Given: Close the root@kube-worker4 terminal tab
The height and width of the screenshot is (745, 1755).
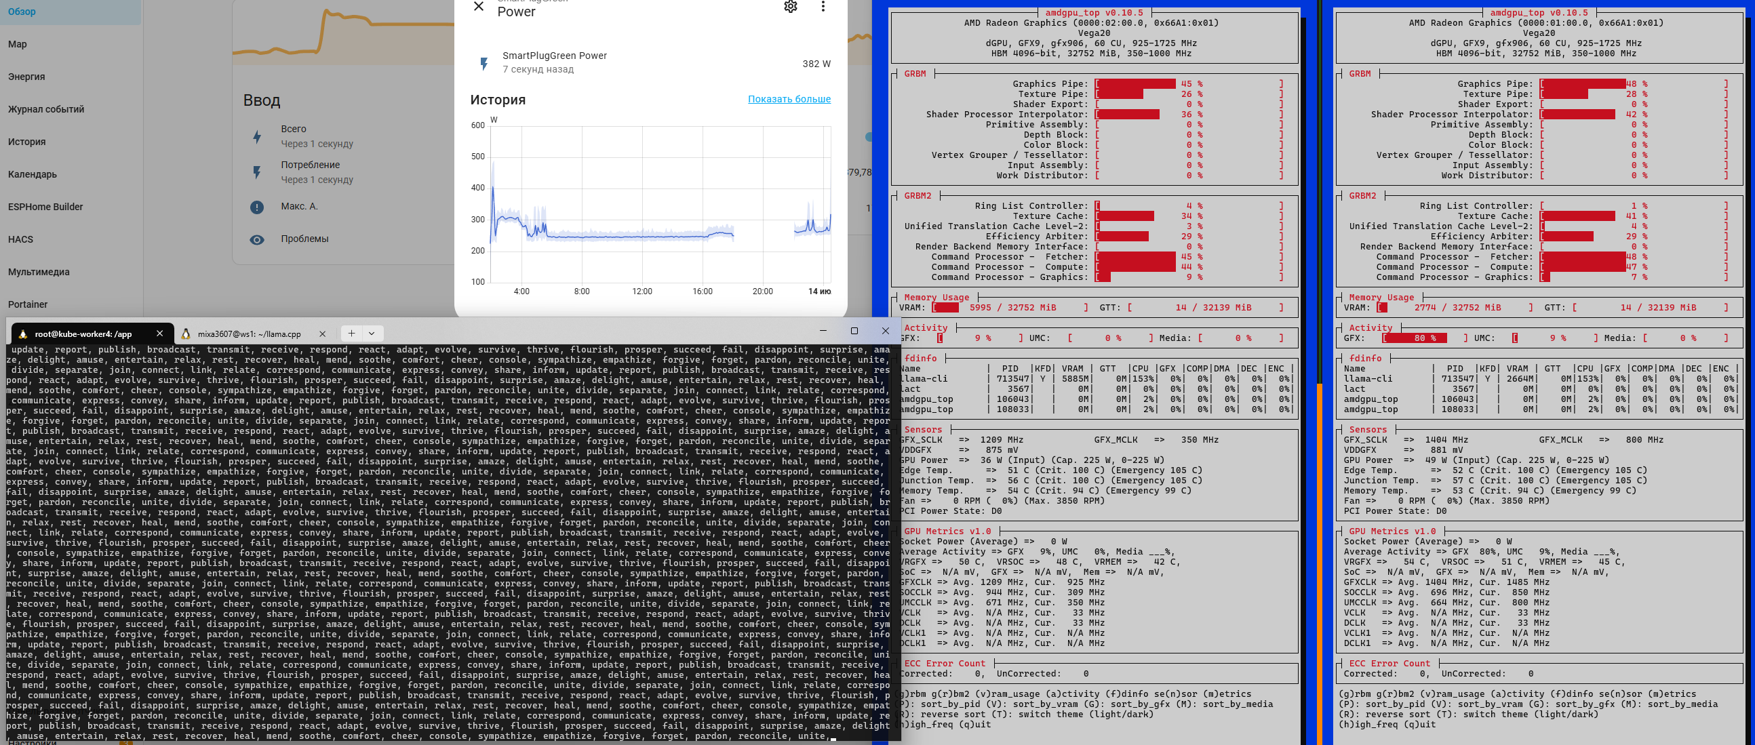Looking at the screenshot, I should pyautogui.click(x=159, y=333).
